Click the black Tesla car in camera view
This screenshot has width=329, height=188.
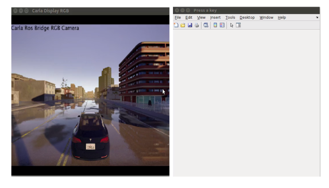pyautogui.click(x=90, y=136)
